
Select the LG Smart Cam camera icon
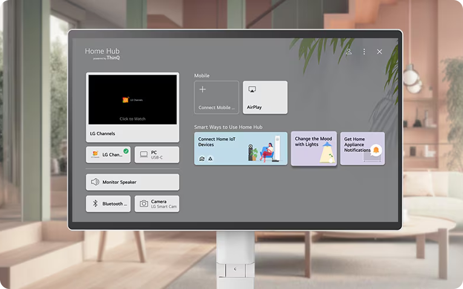(x=143, y=203)
